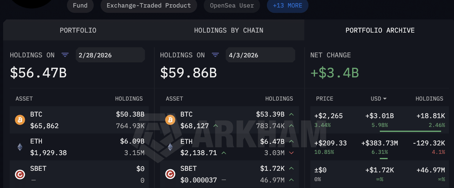Click the OpenSea User tag

[232, 6]
